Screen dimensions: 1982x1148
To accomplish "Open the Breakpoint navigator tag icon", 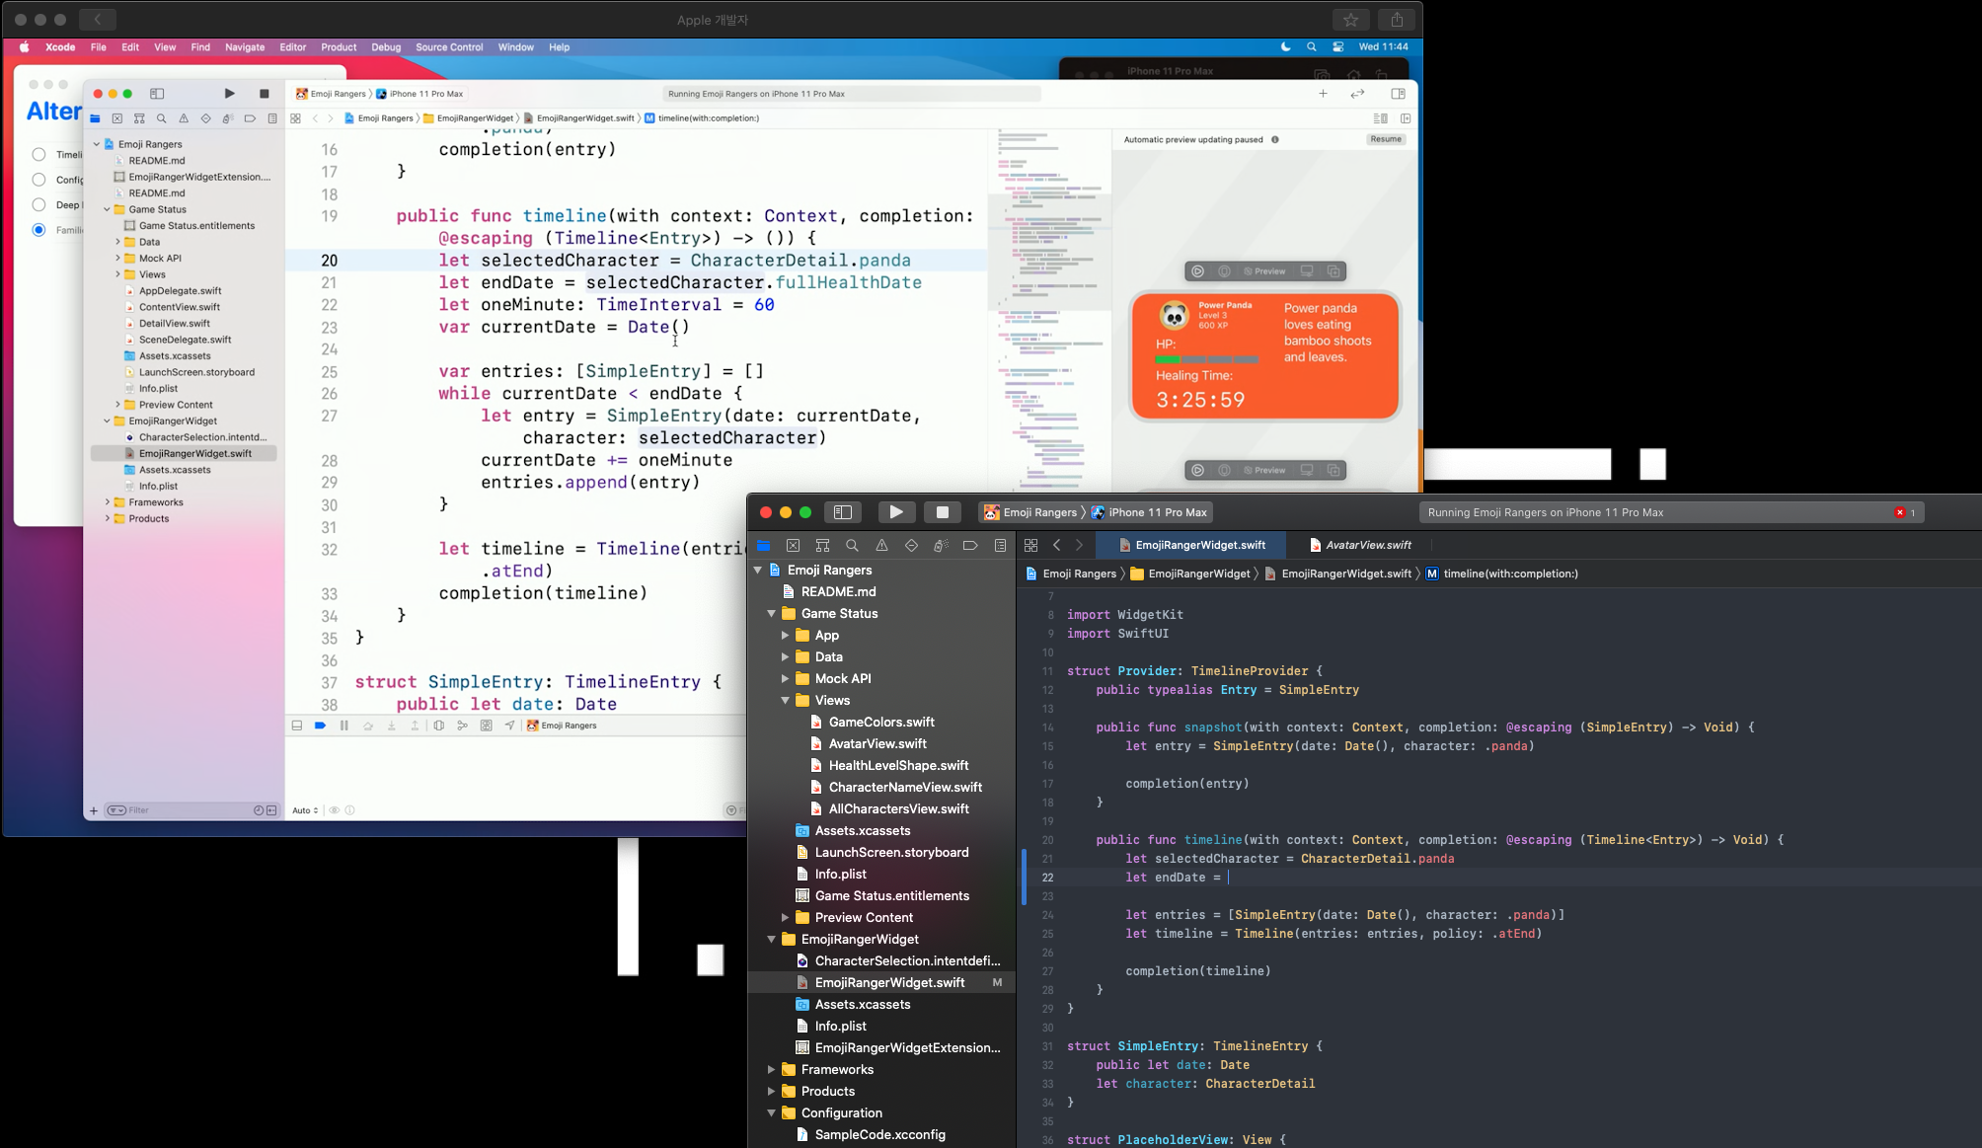I will [x=970, y=545].
